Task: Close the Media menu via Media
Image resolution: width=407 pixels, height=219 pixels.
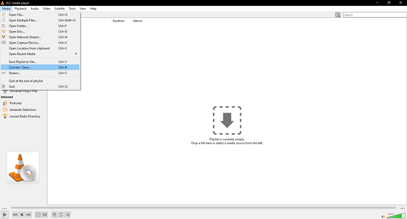Action: pos(6,8)
